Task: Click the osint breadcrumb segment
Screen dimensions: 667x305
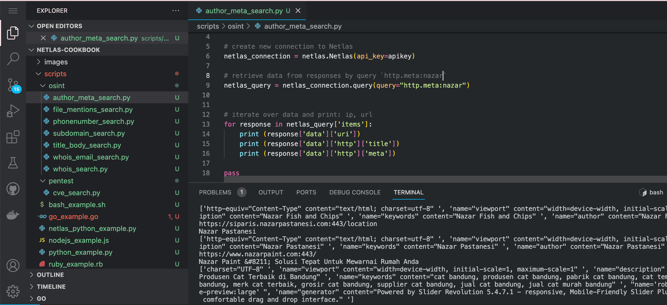Action: (236, 26)
